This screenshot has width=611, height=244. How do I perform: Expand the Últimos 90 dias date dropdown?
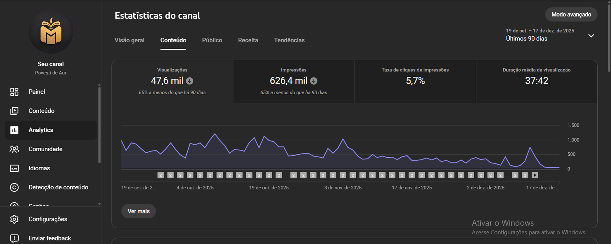pyautogui.click(x=591, y=36)
